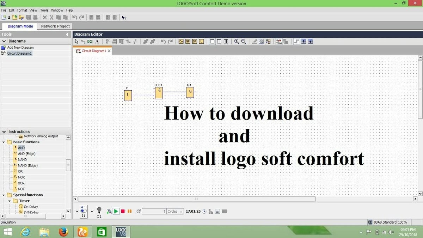Show Special Functions SF button

[x=195, y=42]
